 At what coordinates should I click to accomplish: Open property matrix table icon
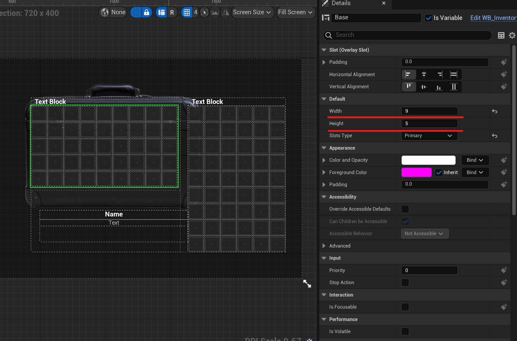(x=501, y=35)
